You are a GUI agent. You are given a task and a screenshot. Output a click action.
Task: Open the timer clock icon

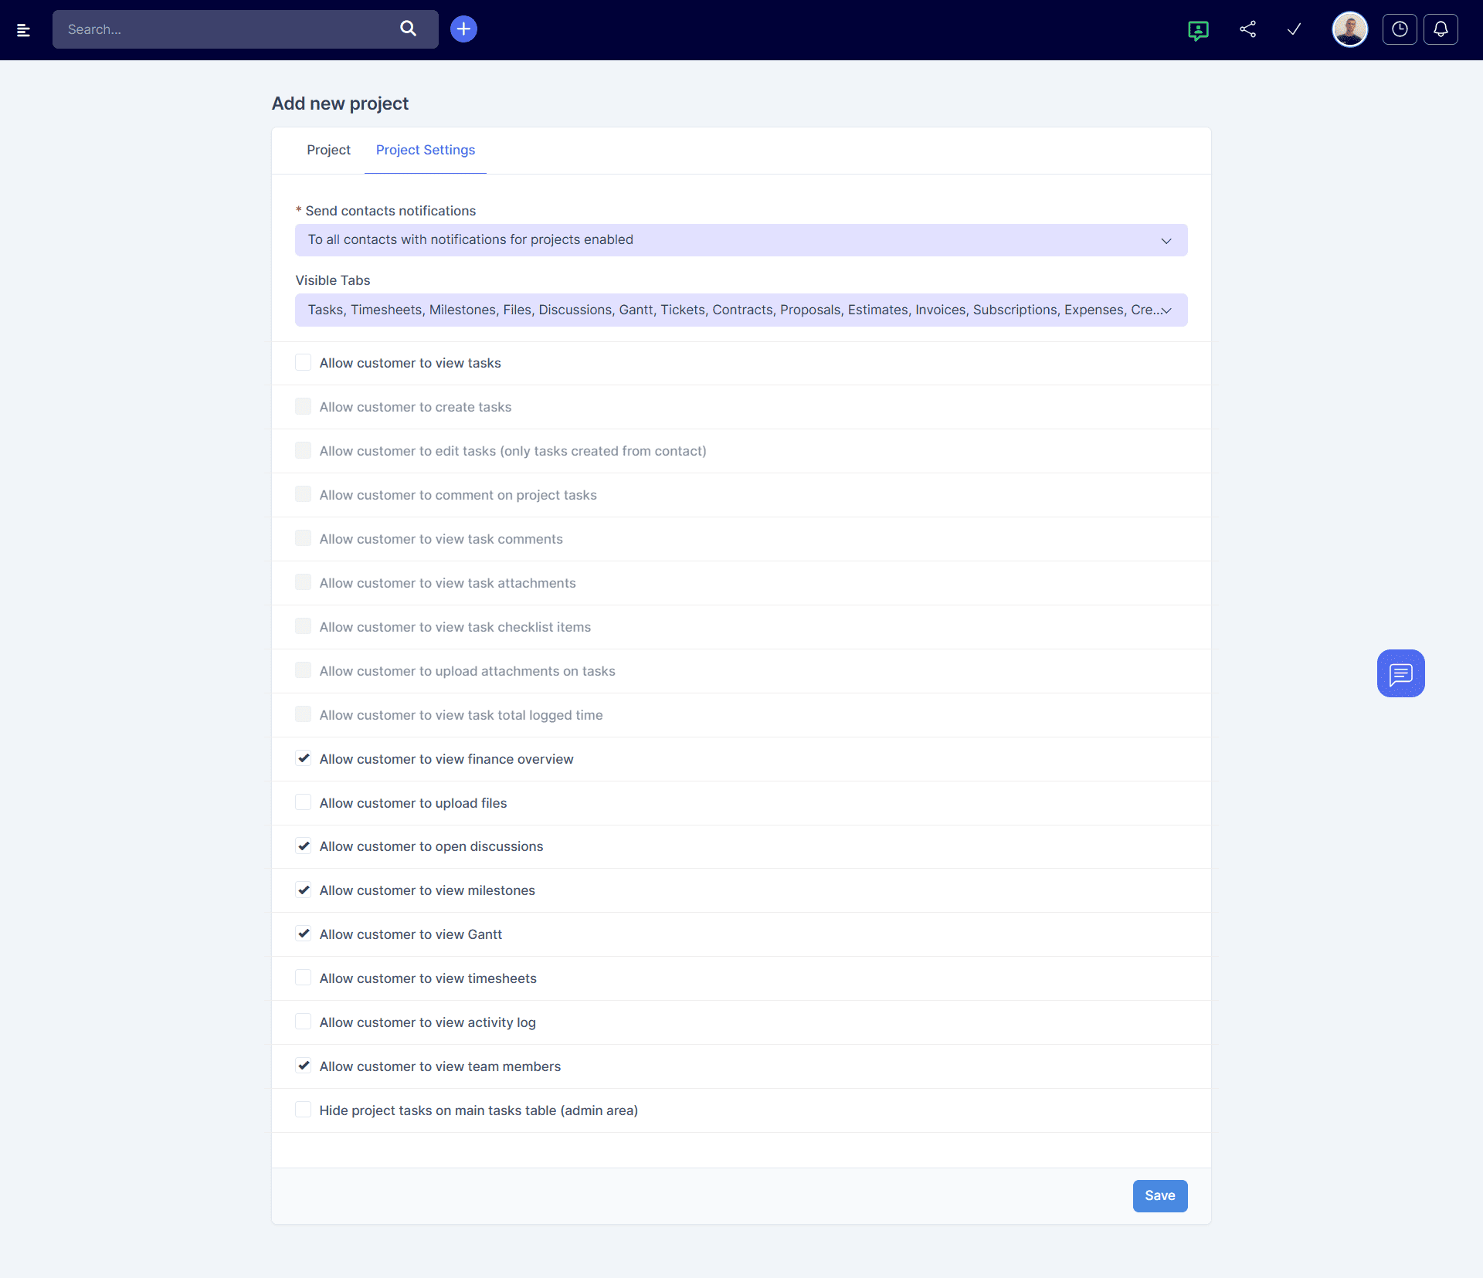pos(1399,29)
